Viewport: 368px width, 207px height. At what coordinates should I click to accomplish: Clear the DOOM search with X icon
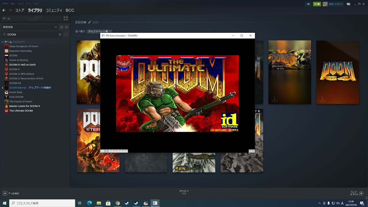pos(60,34)
